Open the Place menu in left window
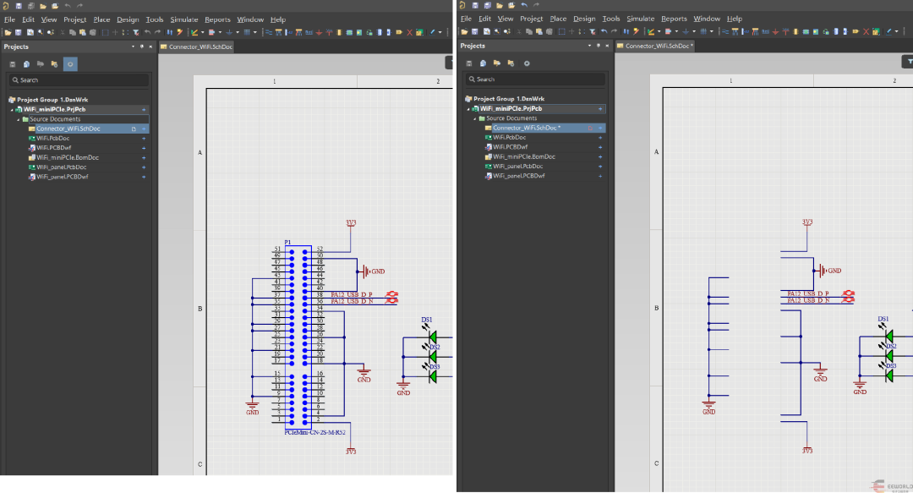 point(101,19)
